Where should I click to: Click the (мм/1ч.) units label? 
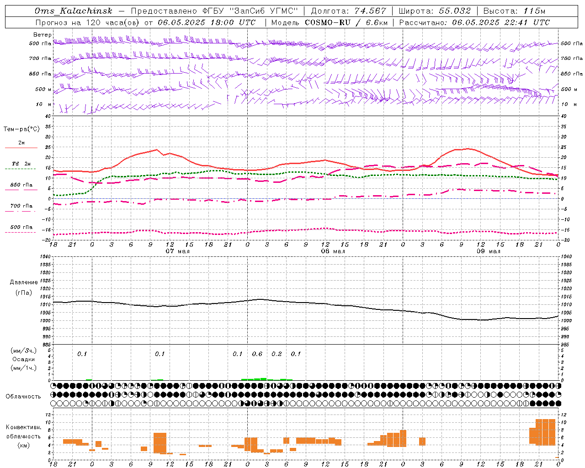pos(24,368)
